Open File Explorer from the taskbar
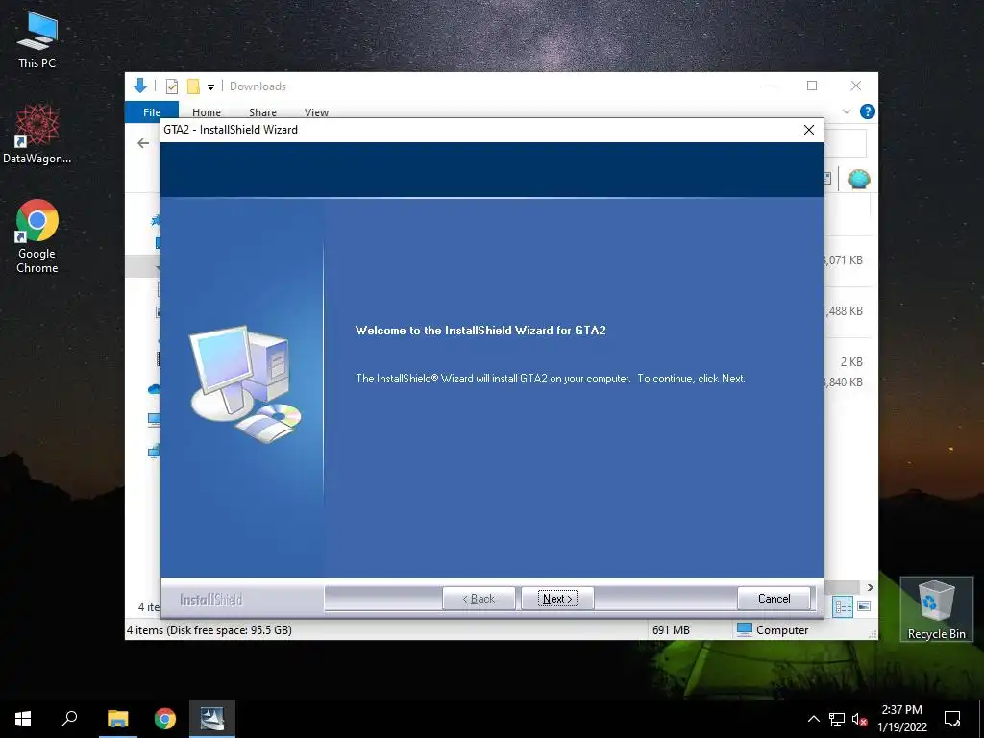The height and width of the screenshot is (738, 984). (x=117, y=719)
